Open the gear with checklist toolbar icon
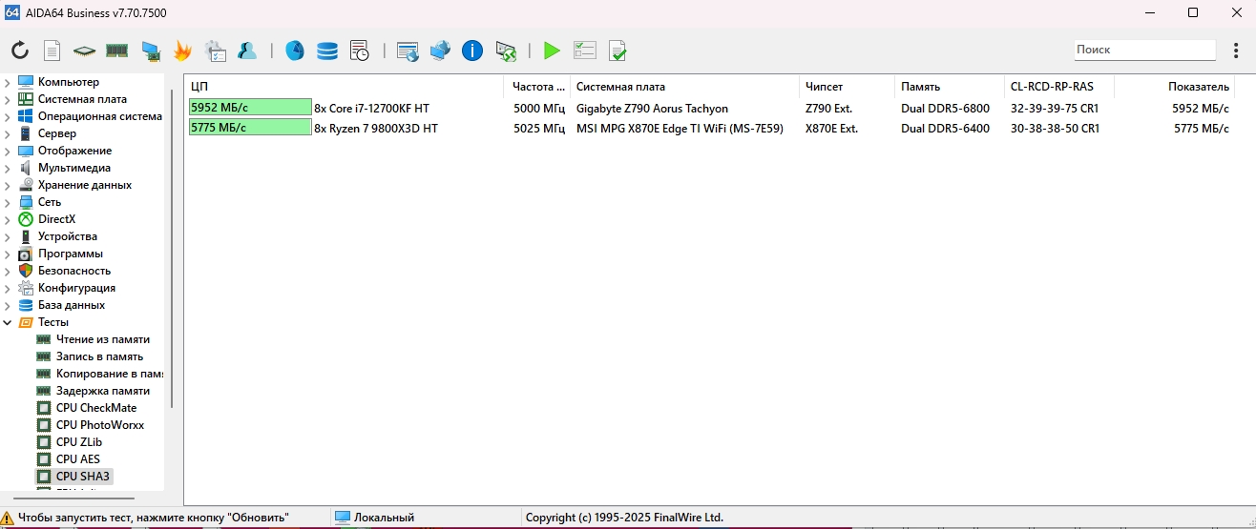Image resolution: width=1256 pixels, height=529 pixels. click(215, 51)
